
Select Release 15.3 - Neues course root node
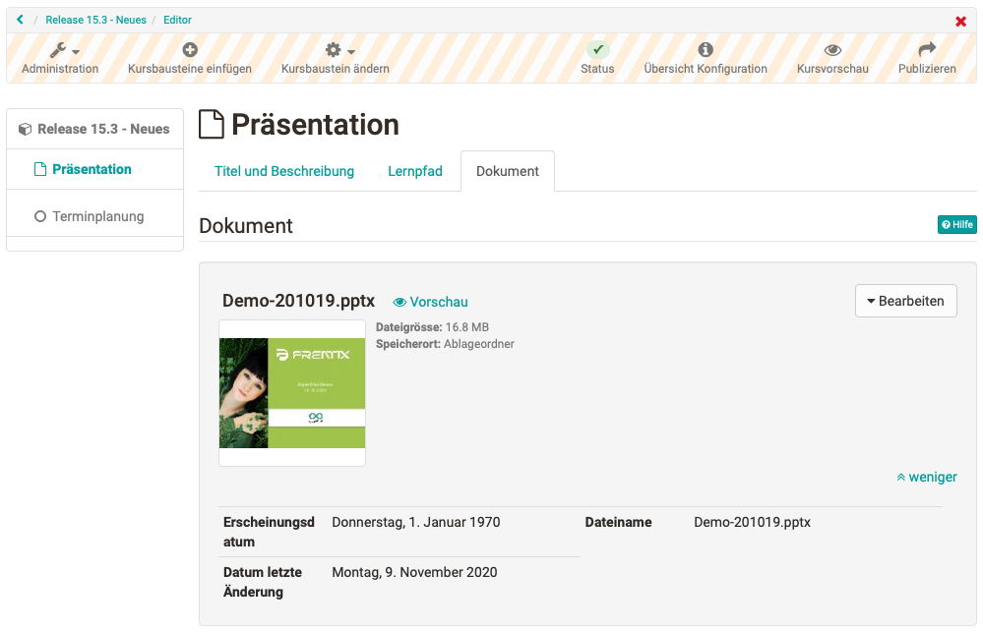[102, 129]
